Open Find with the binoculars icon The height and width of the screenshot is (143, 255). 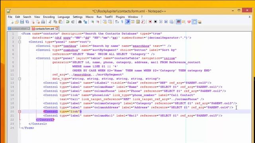[80, 22]
